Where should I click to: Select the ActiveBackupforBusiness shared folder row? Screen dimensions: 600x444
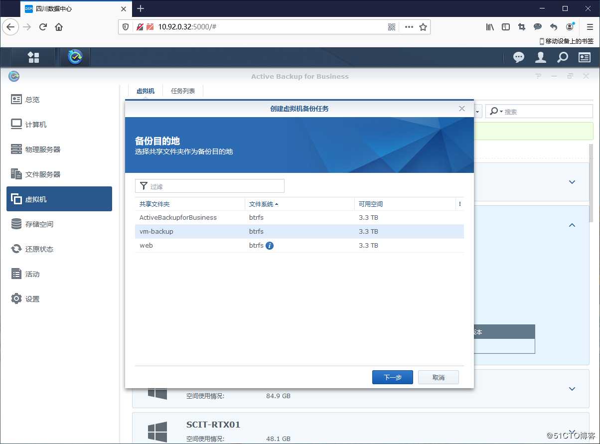pos(300,217)
